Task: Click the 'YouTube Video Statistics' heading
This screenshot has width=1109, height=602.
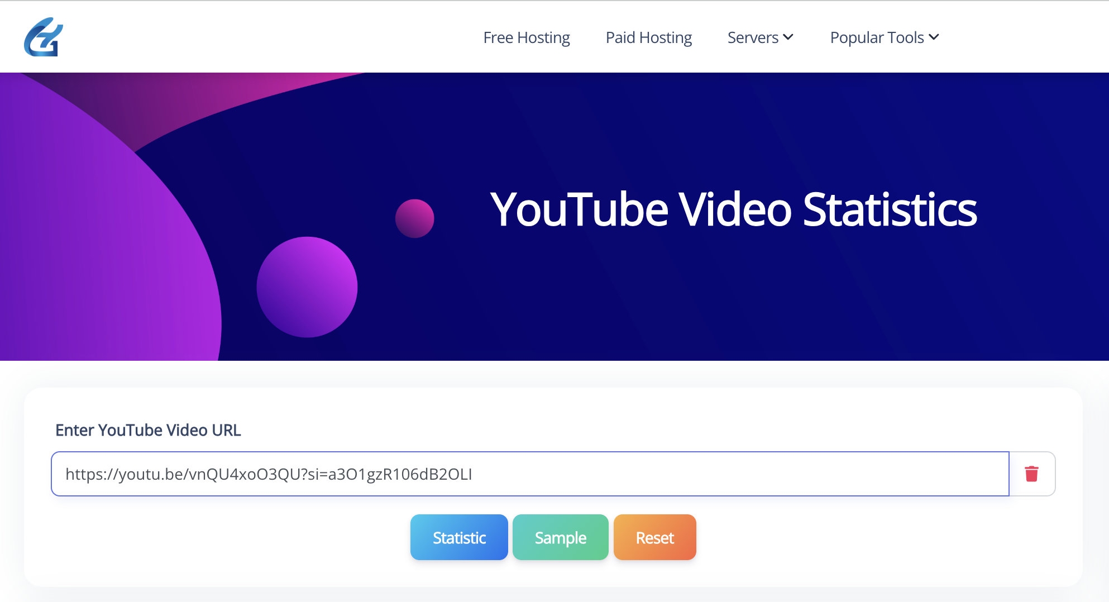Action: [x=733, y=209]
